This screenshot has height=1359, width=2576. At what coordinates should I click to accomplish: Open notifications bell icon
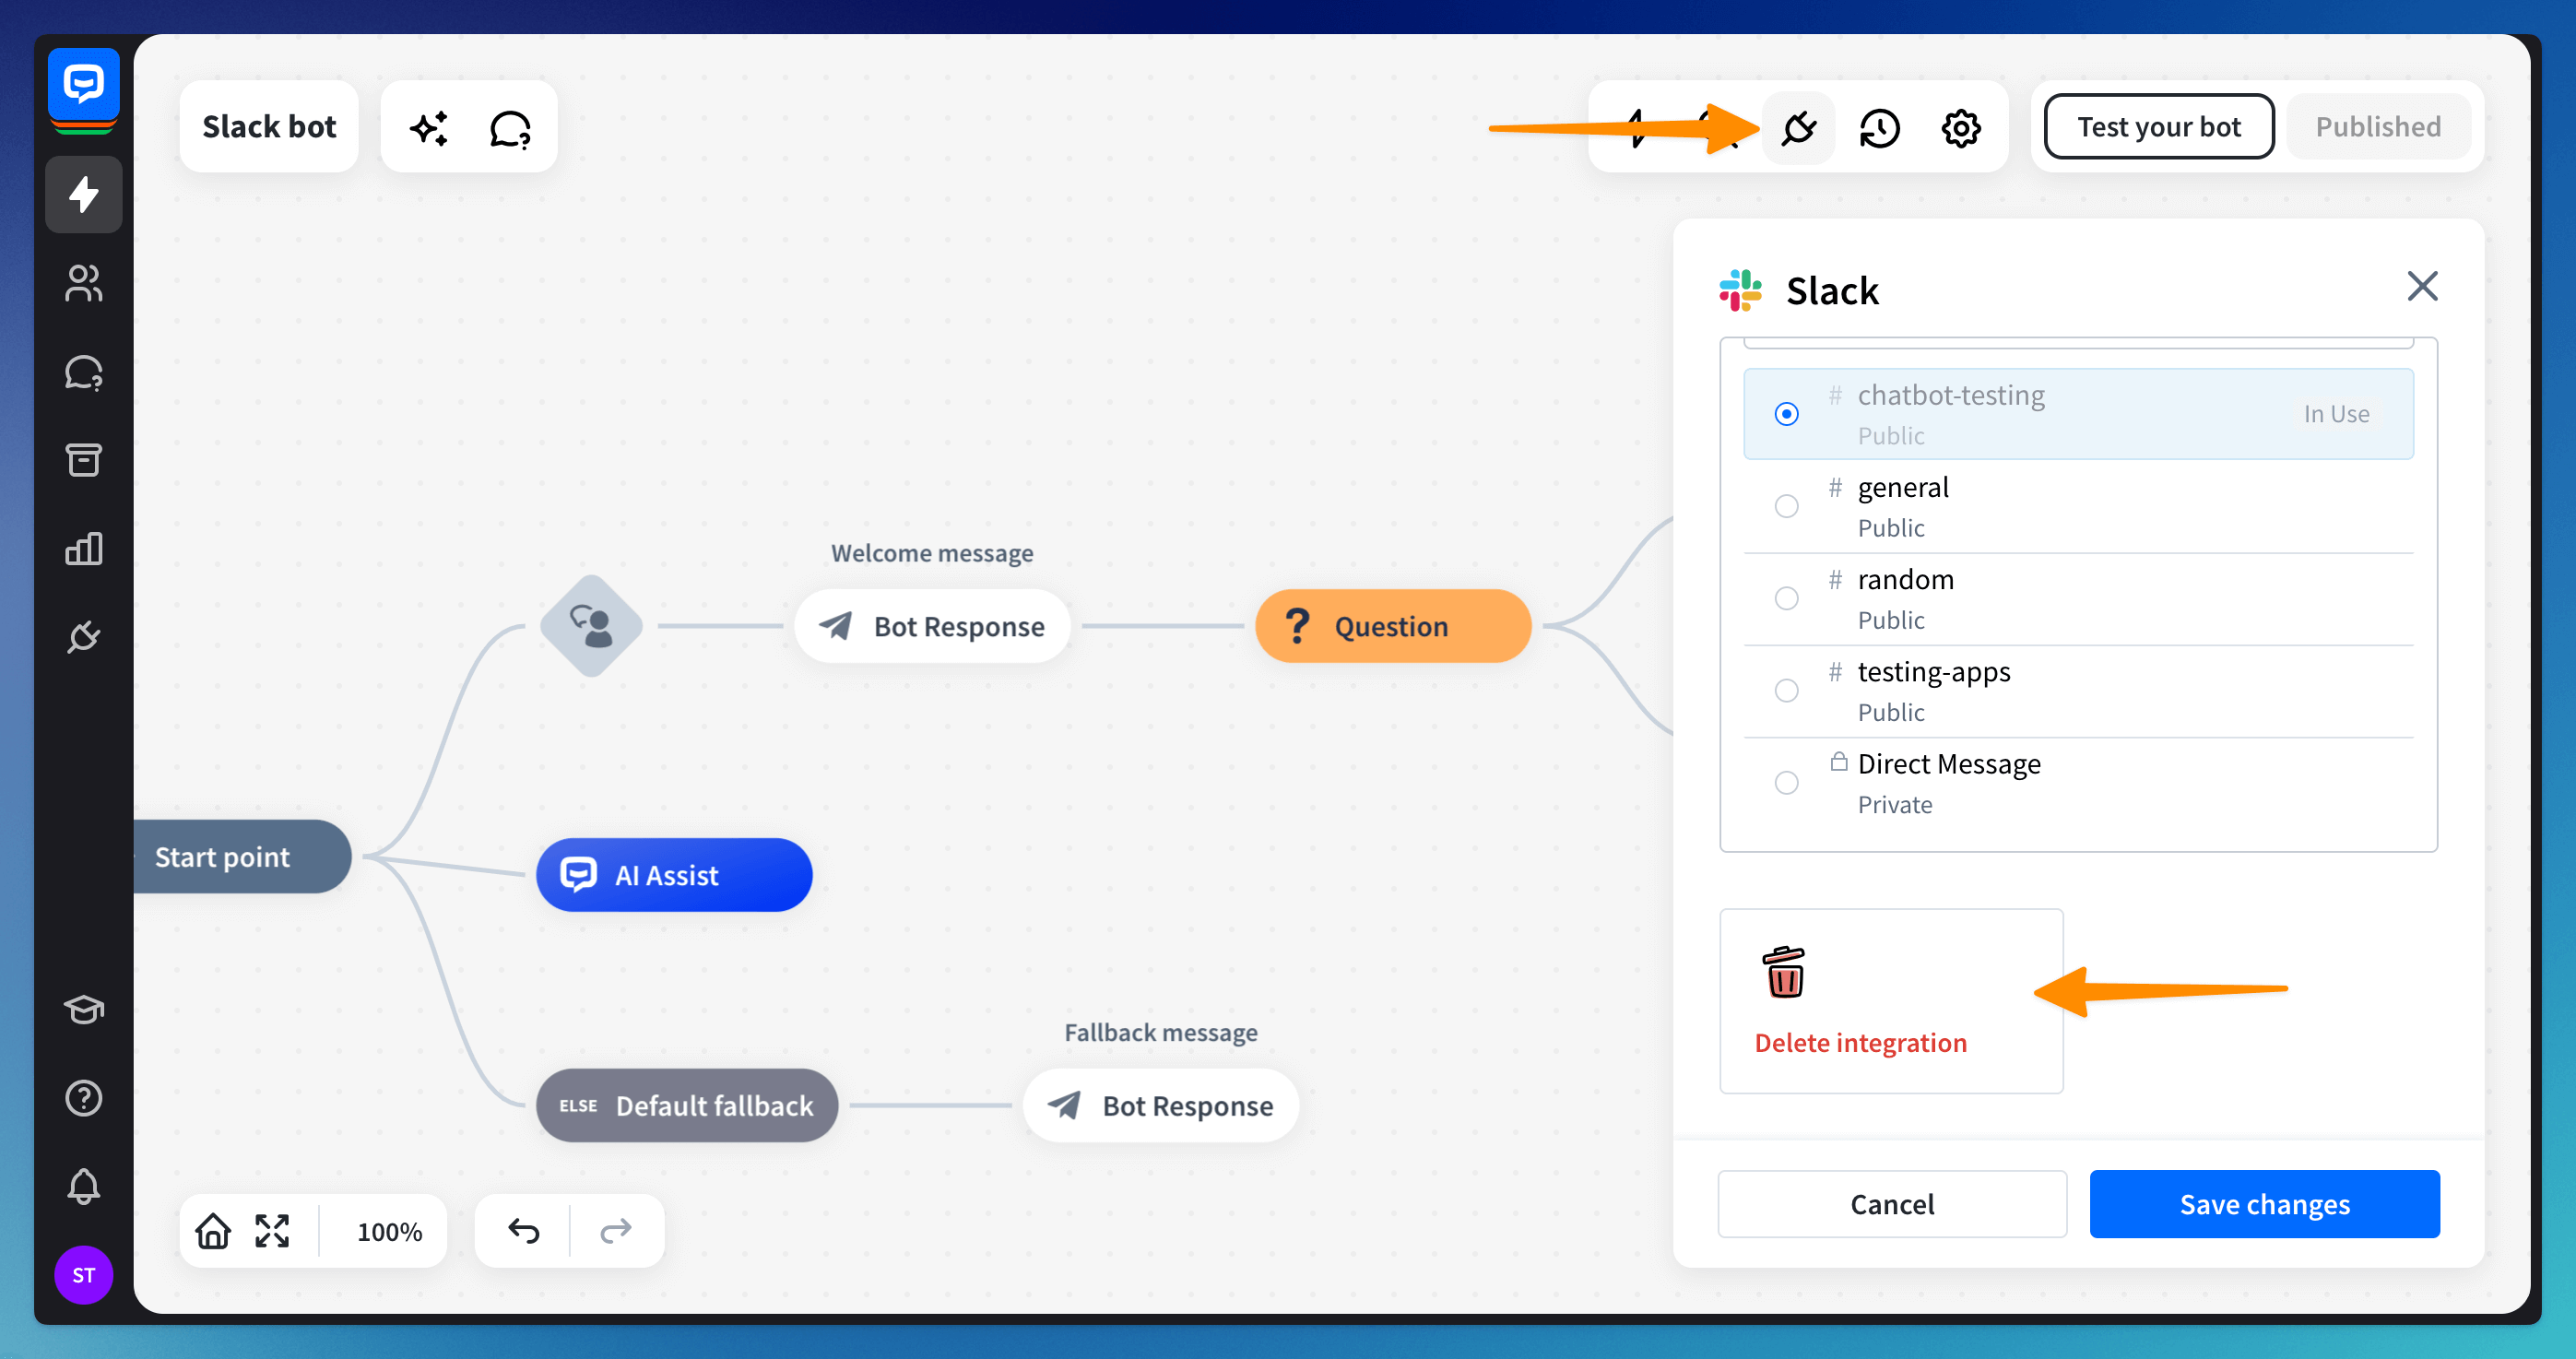(83, 1186)
